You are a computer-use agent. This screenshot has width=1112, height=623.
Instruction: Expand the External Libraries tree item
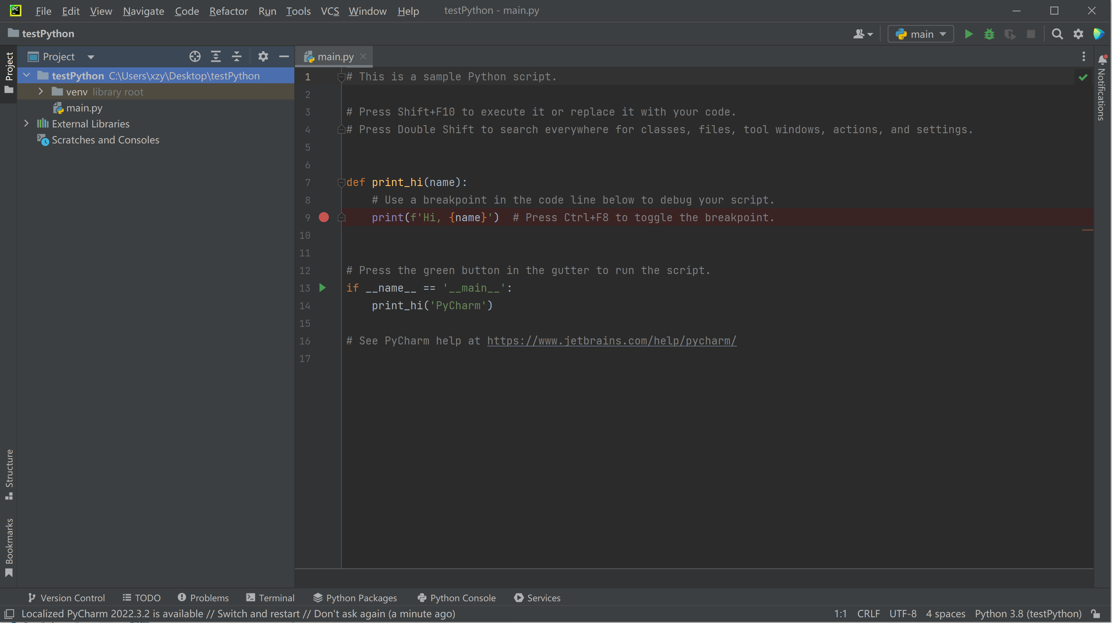pos(25,123)
